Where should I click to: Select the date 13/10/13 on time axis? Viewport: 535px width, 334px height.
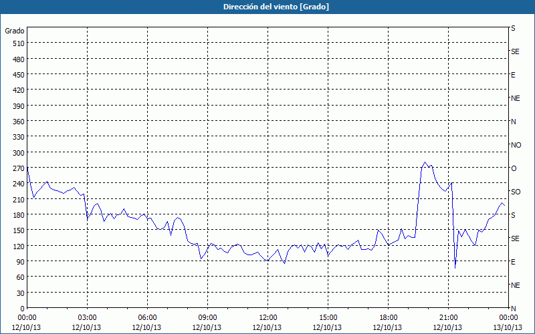pos(508,327)
